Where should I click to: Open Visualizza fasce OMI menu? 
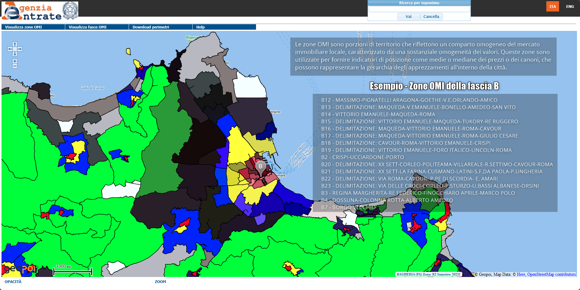(97, 27)
